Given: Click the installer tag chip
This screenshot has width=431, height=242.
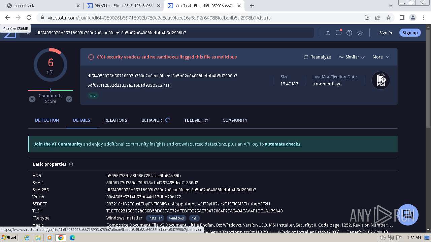Looking at the screenshot, I should point(155,218).
